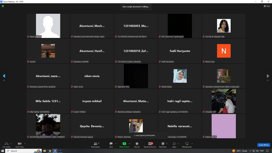Select the Akuntansi_Mutia... participant tile

pyautogui.click(x=136, y=101)
